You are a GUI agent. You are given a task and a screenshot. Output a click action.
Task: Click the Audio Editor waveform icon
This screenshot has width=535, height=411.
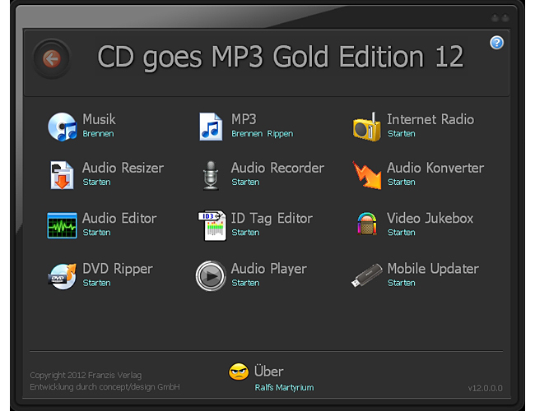pos(62,225)
